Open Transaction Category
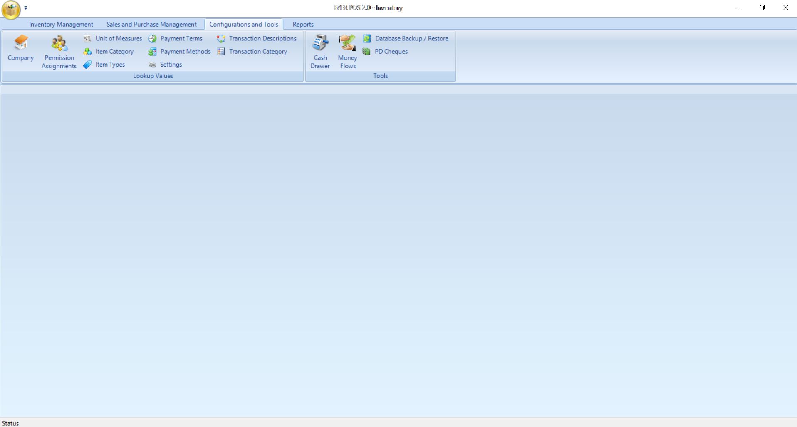 (x=252, y=52)
